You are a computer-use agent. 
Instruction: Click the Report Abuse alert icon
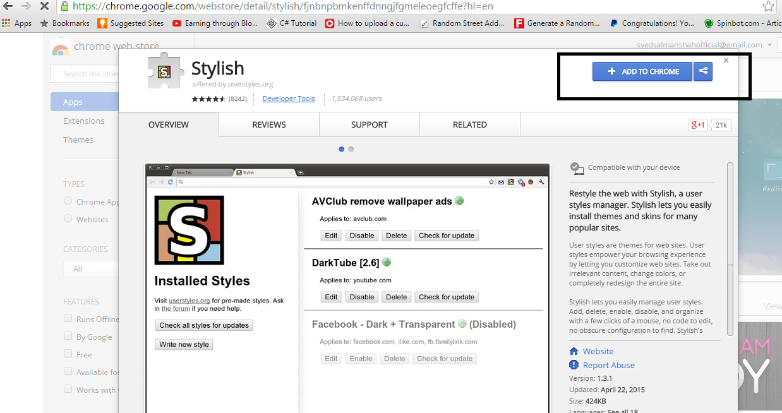click(x=574, y=365)
